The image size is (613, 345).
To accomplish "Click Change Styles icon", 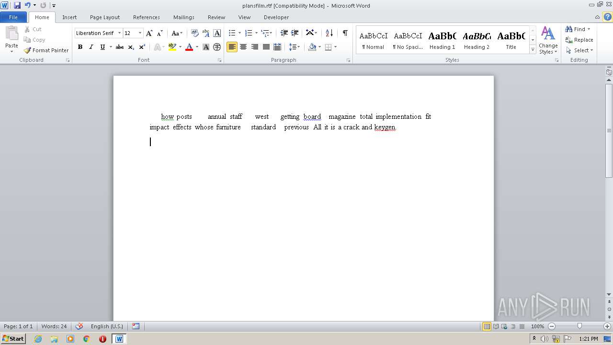I will (548, 40).
